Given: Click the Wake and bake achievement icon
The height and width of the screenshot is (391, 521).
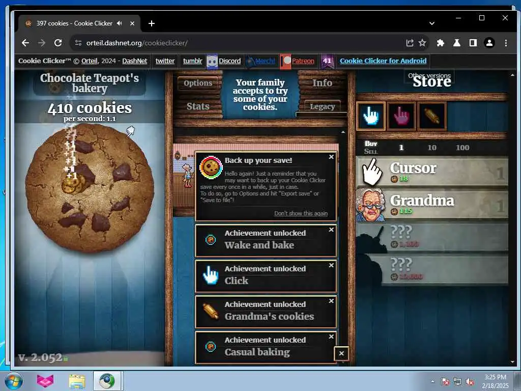Looking at the screenshot, I should 211,239.
